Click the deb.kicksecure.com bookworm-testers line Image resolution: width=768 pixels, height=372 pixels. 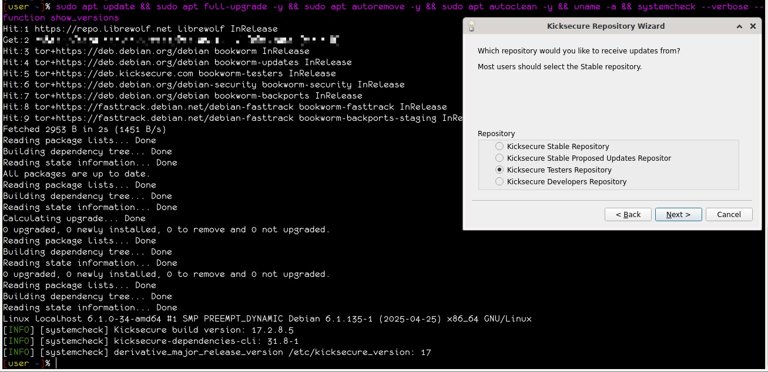pyautogui.click(x=169, y=73)
